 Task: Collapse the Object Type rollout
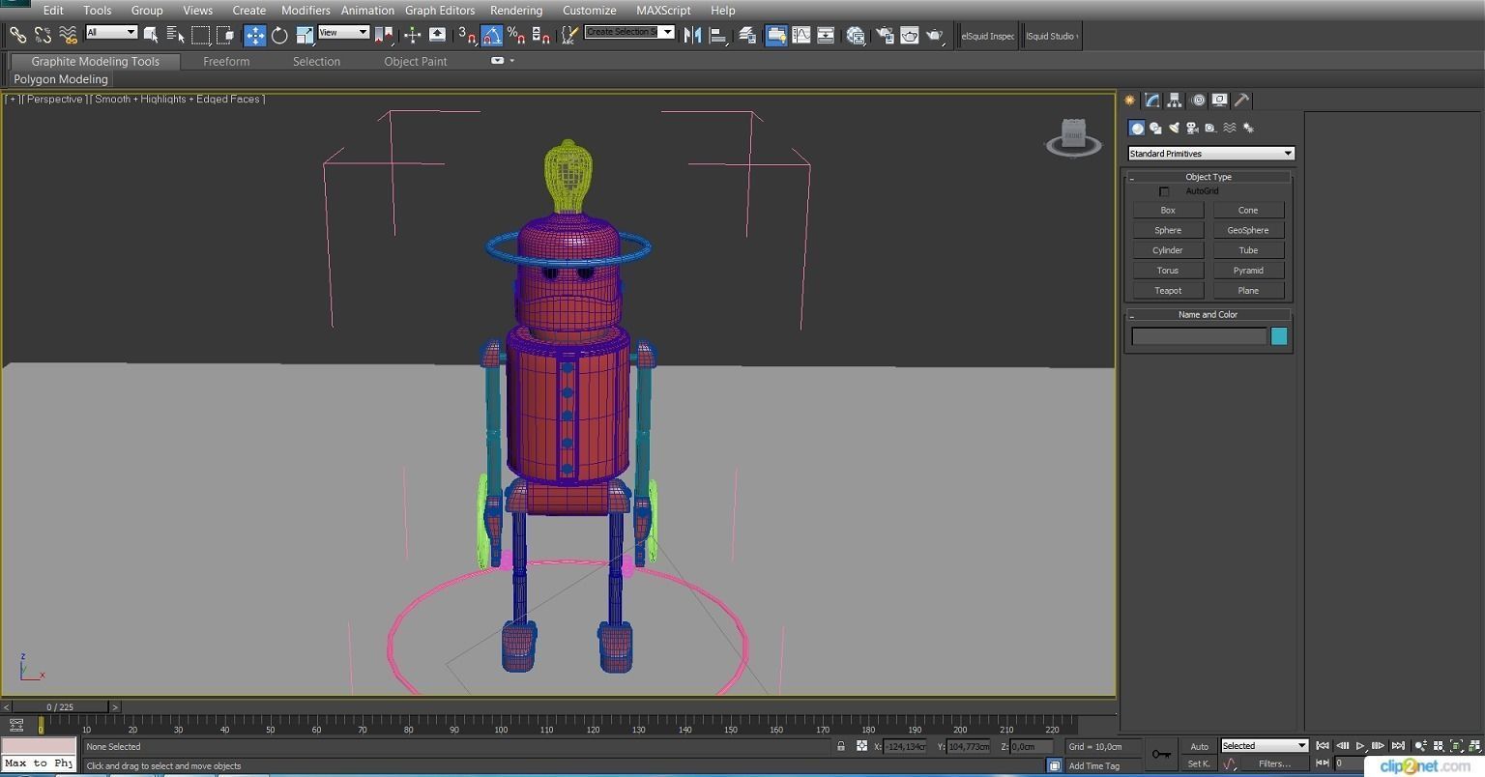tap(1208, 177)
